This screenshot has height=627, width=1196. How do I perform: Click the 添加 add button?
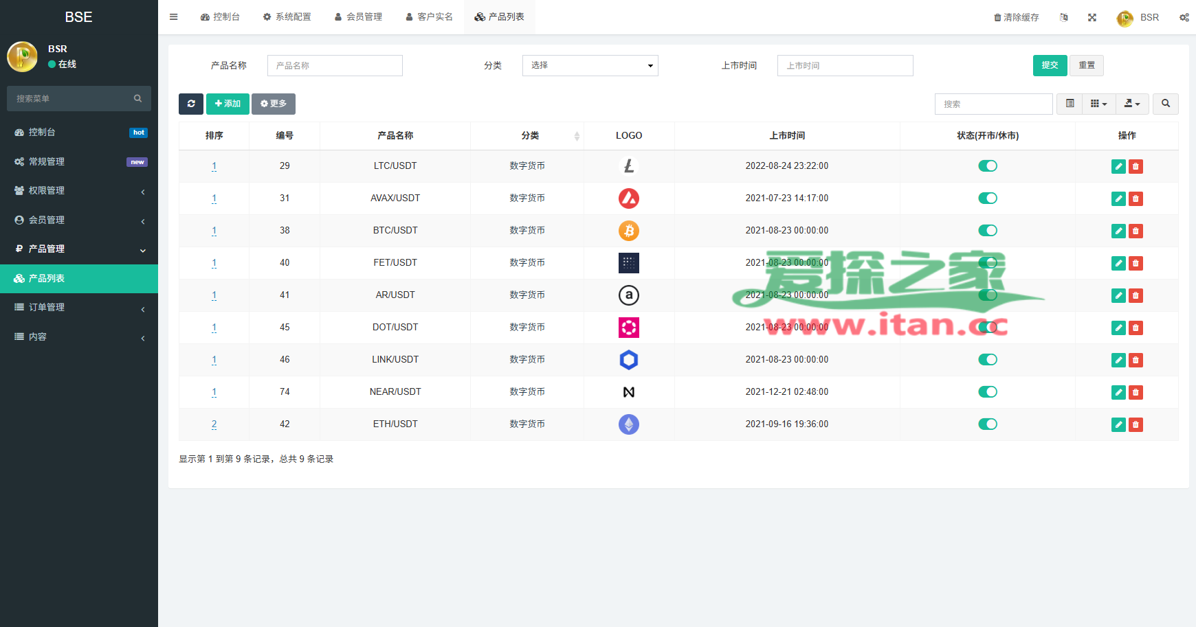[228, 104]
